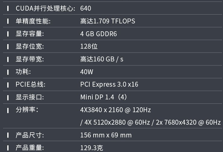
Task: Select the Mini DP 1.4 (4) value
Action: (104, 97)
